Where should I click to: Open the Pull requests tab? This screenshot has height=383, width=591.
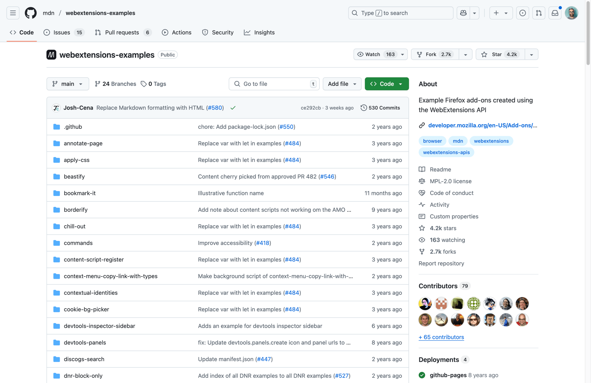click(123, 32)
